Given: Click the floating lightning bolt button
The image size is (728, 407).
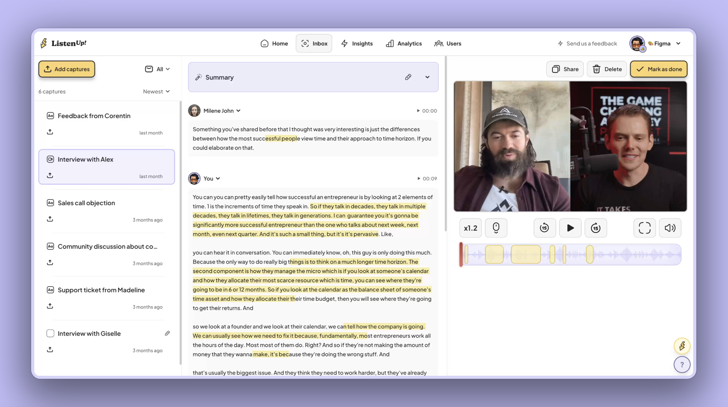Looking at the screenshot, I should point(682,345).
